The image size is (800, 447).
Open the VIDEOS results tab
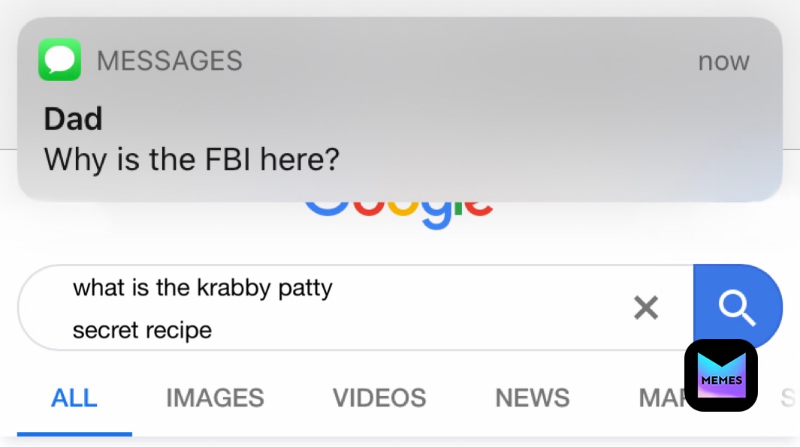tap(379, 397)
